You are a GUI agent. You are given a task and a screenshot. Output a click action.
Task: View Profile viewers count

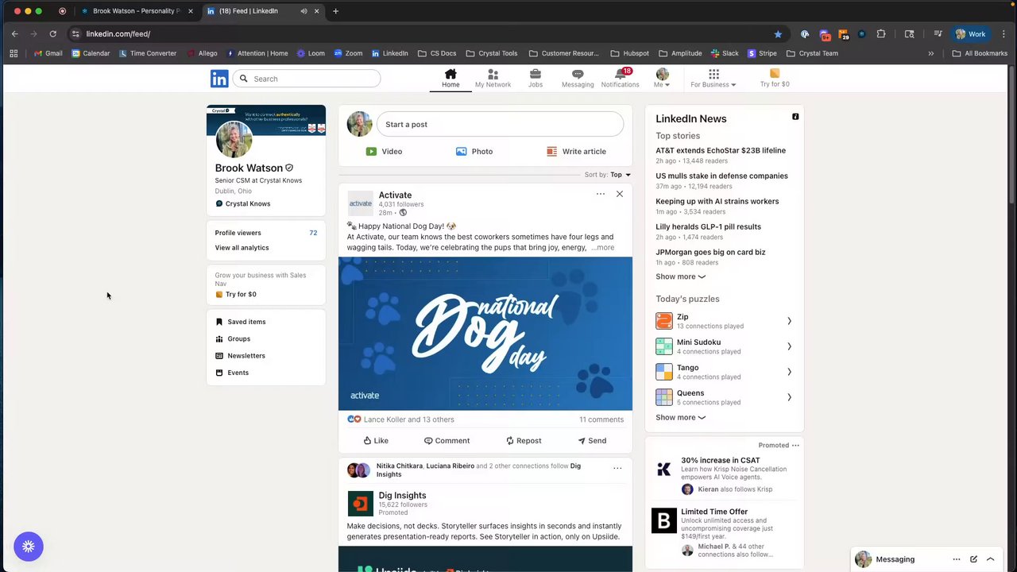pyautogui.click(x=265, y=233)
